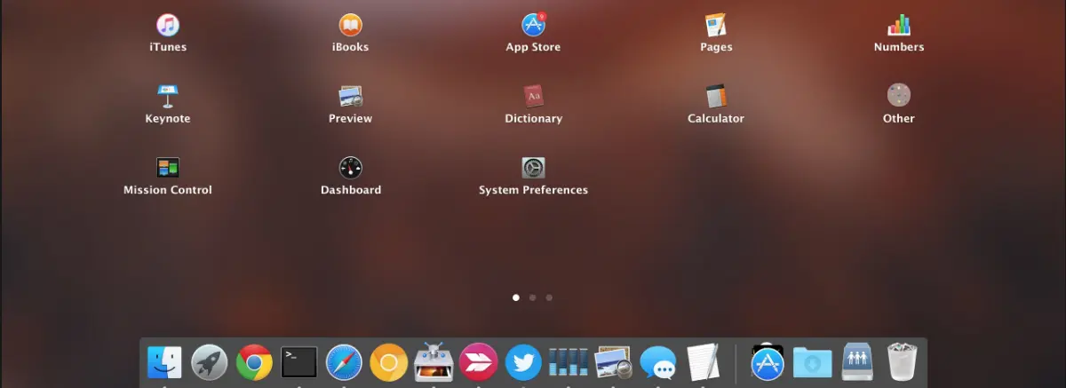Open iTunes from Launchpad

(x=168, y=25)
